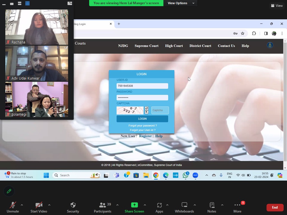
Task: Select Adv Udai Kunwar's video tile
Action: 37,63
